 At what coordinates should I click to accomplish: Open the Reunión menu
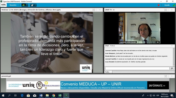pyautogui.click(x=13, y=5)
